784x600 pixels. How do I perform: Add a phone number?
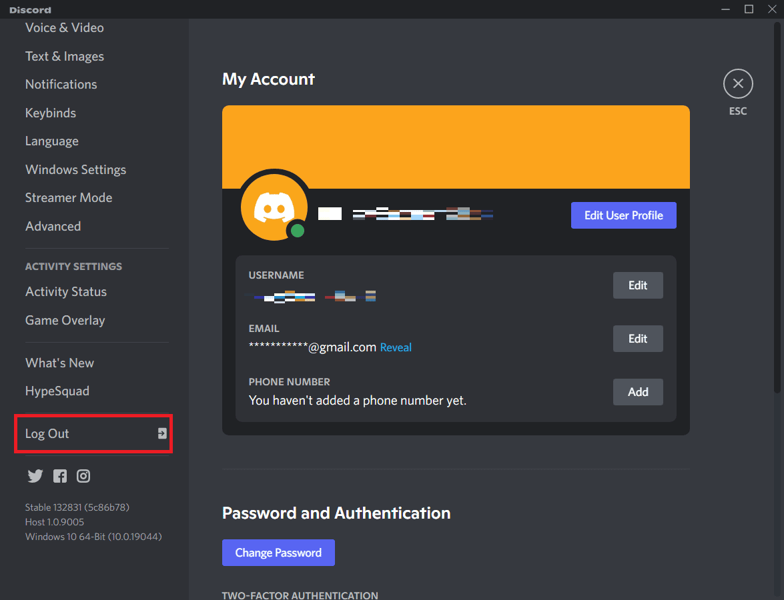point(638,392)
